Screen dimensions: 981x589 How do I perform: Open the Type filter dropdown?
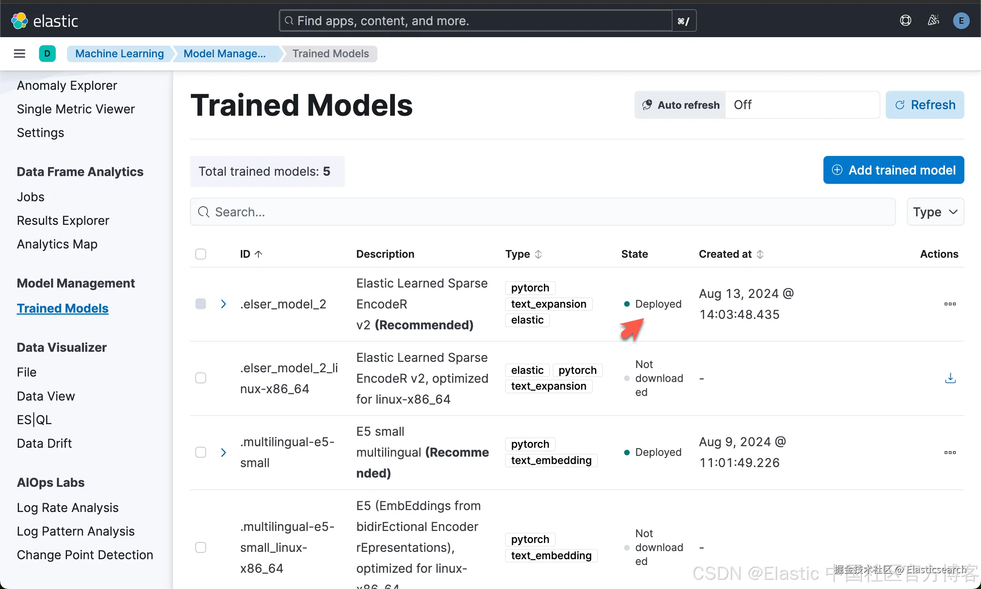tap(935, 212)
